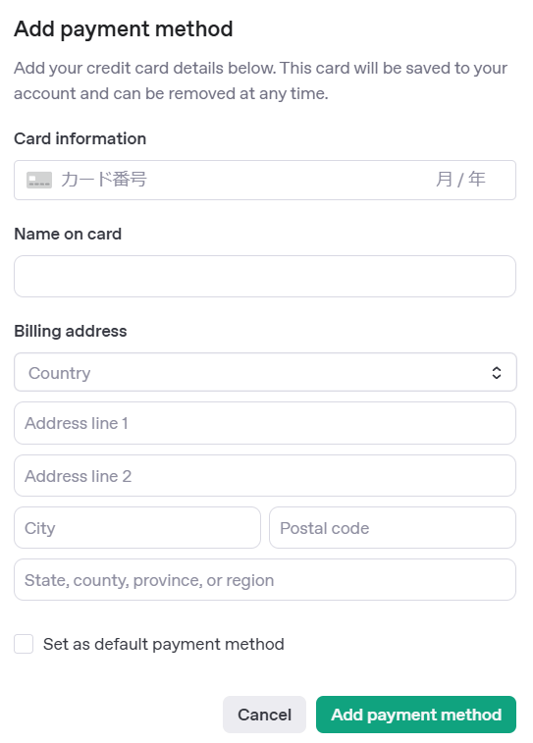Focus the Address line 1 field

point(265,423)
